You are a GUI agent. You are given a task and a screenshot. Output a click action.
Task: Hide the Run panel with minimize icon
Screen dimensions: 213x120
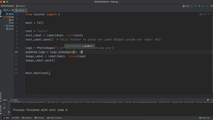(x=212, y=100)
